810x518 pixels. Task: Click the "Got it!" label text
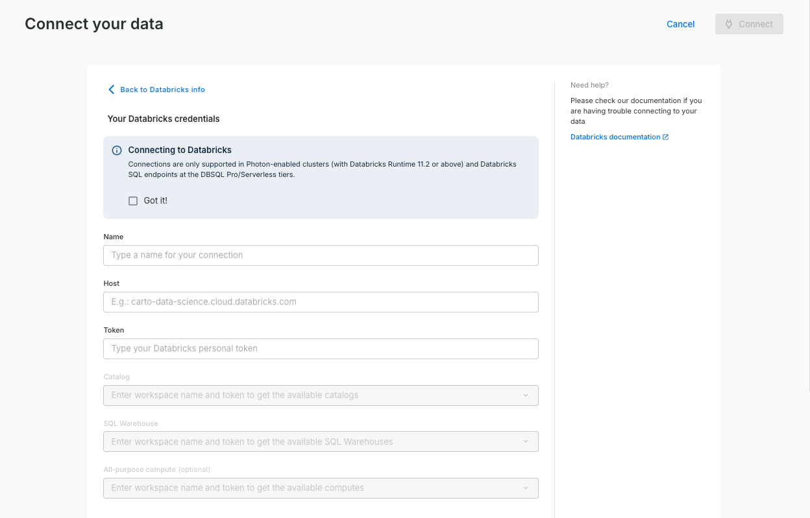tap(155, 201)
